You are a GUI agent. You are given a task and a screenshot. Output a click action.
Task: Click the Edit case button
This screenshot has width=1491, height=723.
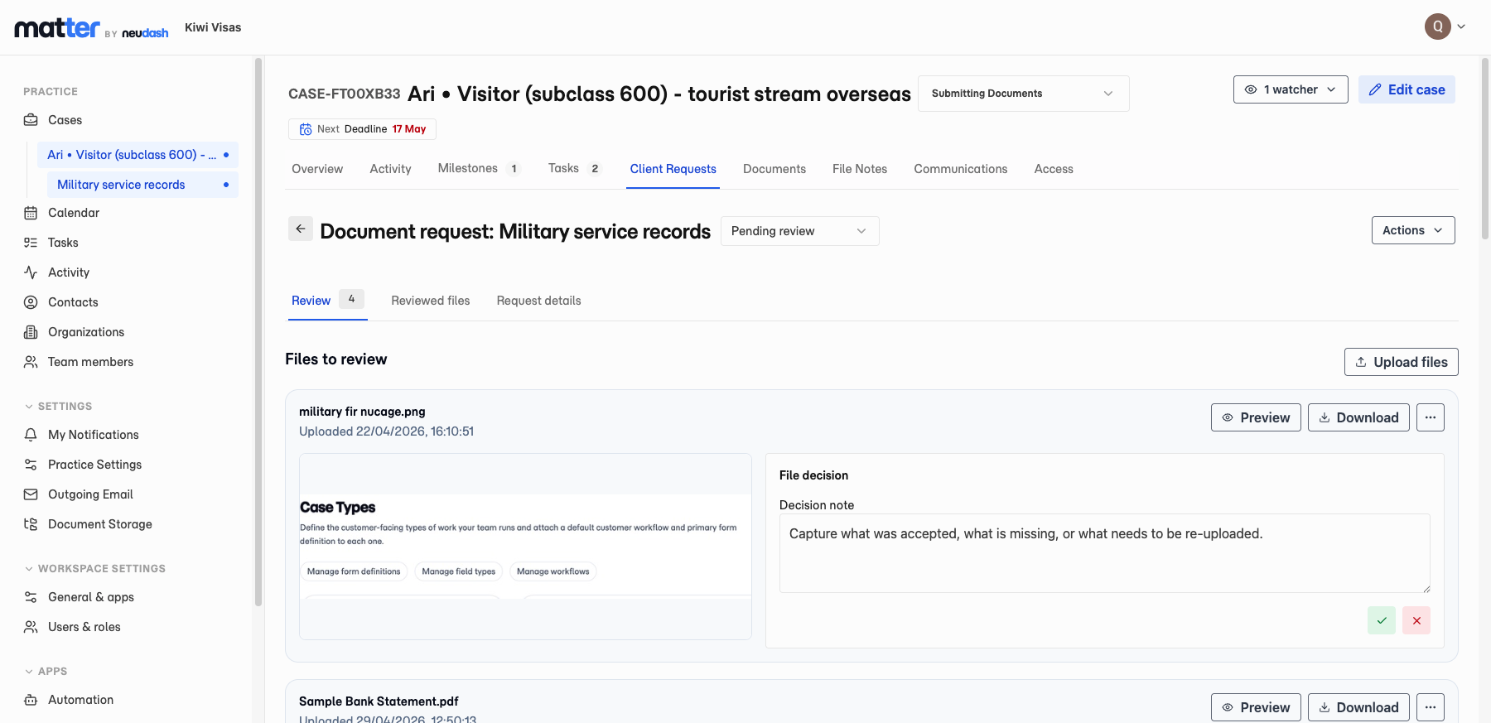pos(1407,89)
